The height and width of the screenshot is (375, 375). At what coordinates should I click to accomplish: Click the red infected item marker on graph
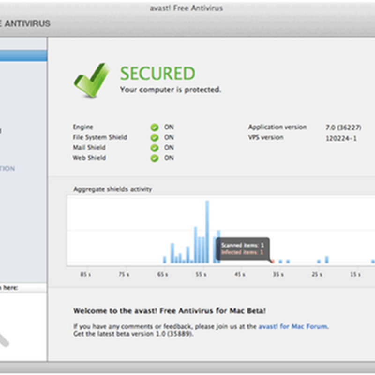pos(273,262)
